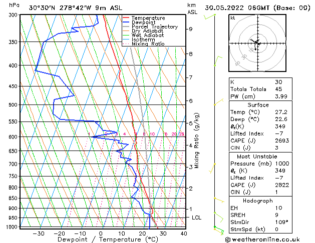Select the 750 hPa pressure label
Screen dimensions: 315x243
click(x=14, y=176)
